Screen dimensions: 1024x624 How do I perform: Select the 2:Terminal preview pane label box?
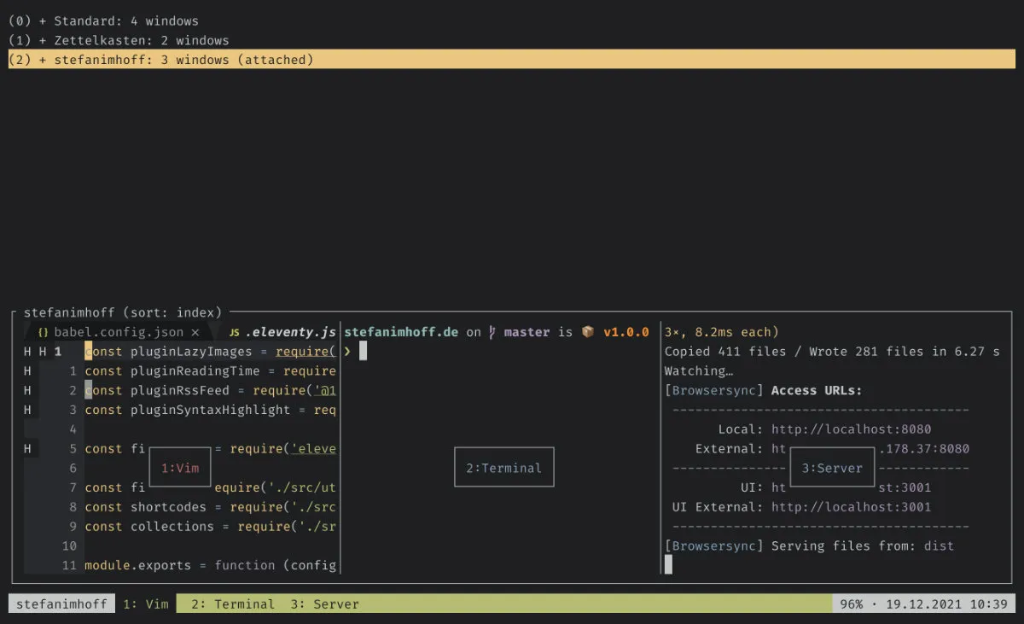tap(503, 468)
